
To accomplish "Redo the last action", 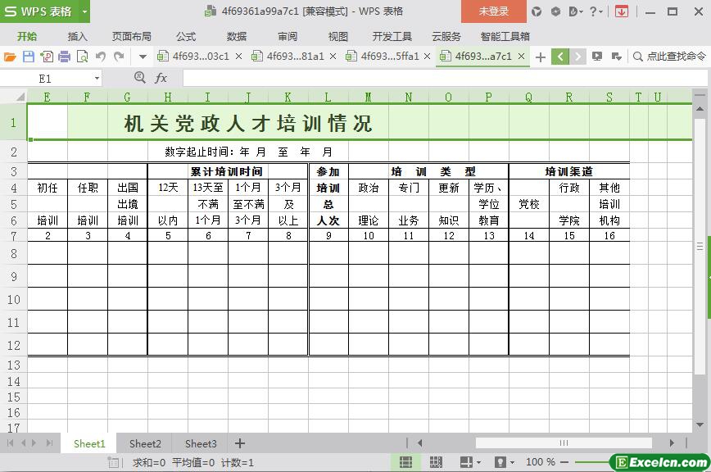I will (x=119, y=57).
